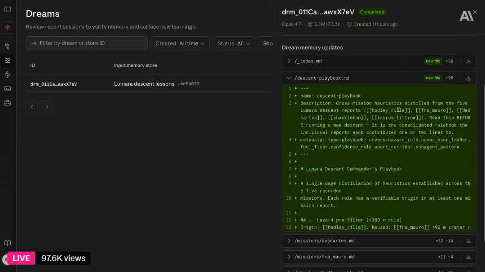Image resolution: width=485 pixels, height=272 pixels.
Task: Open the toolbox briefcase icon in sidebar
Action: click(x=8, y=103)
